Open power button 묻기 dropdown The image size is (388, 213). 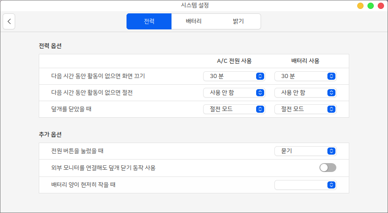click(x=305, y=151)
